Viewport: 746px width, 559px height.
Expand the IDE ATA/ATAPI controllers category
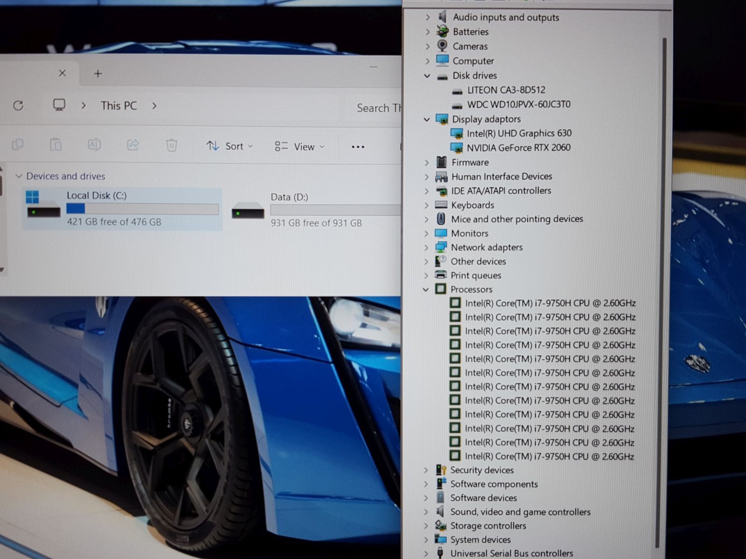(427, 191)
